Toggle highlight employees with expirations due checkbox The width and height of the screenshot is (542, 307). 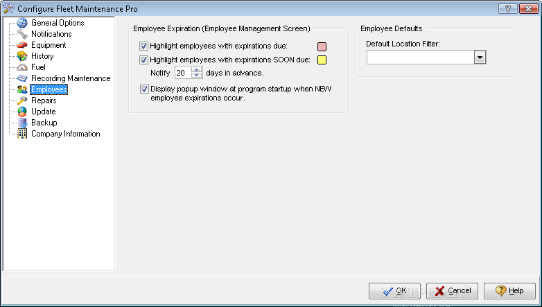[143, 46]
